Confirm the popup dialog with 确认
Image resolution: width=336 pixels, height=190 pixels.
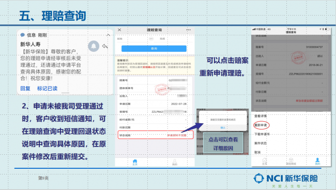coord(223,127)
